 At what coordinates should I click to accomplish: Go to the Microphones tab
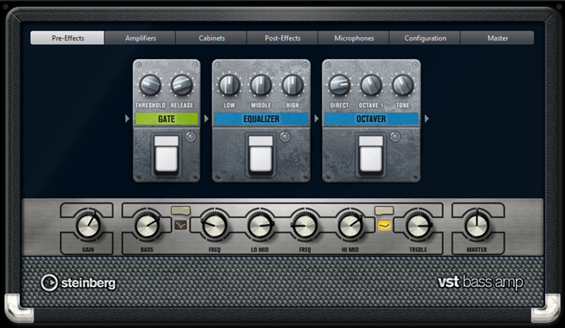click(x=354, y=38)
